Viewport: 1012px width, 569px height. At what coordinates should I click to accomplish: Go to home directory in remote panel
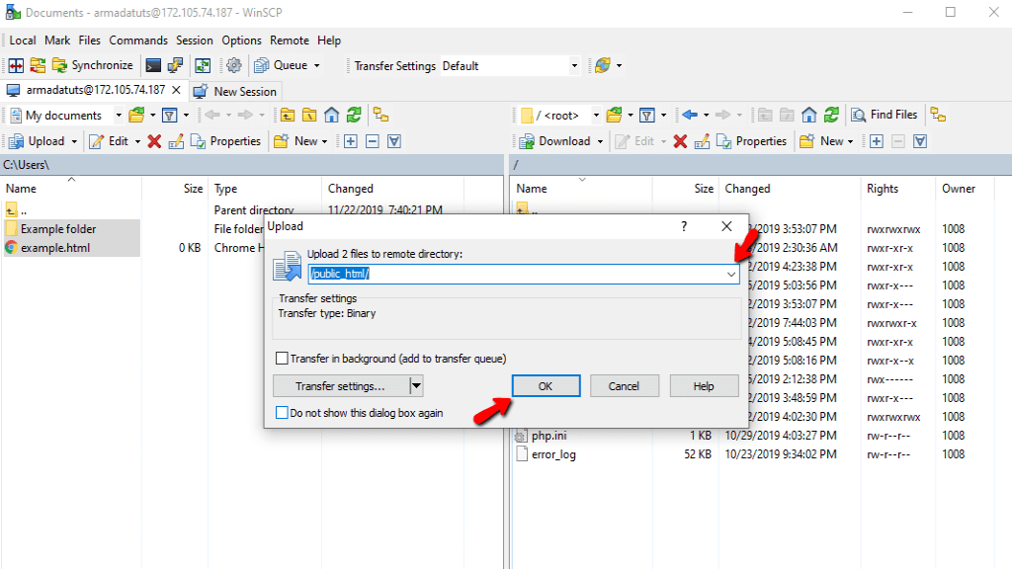click(809, 115)
